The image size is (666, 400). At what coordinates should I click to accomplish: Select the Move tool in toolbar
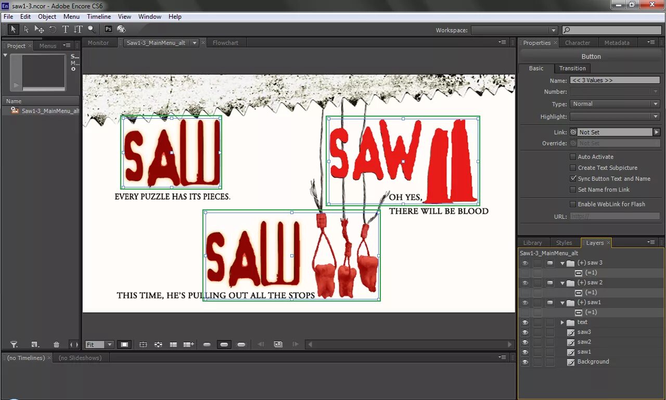[40, 29]
